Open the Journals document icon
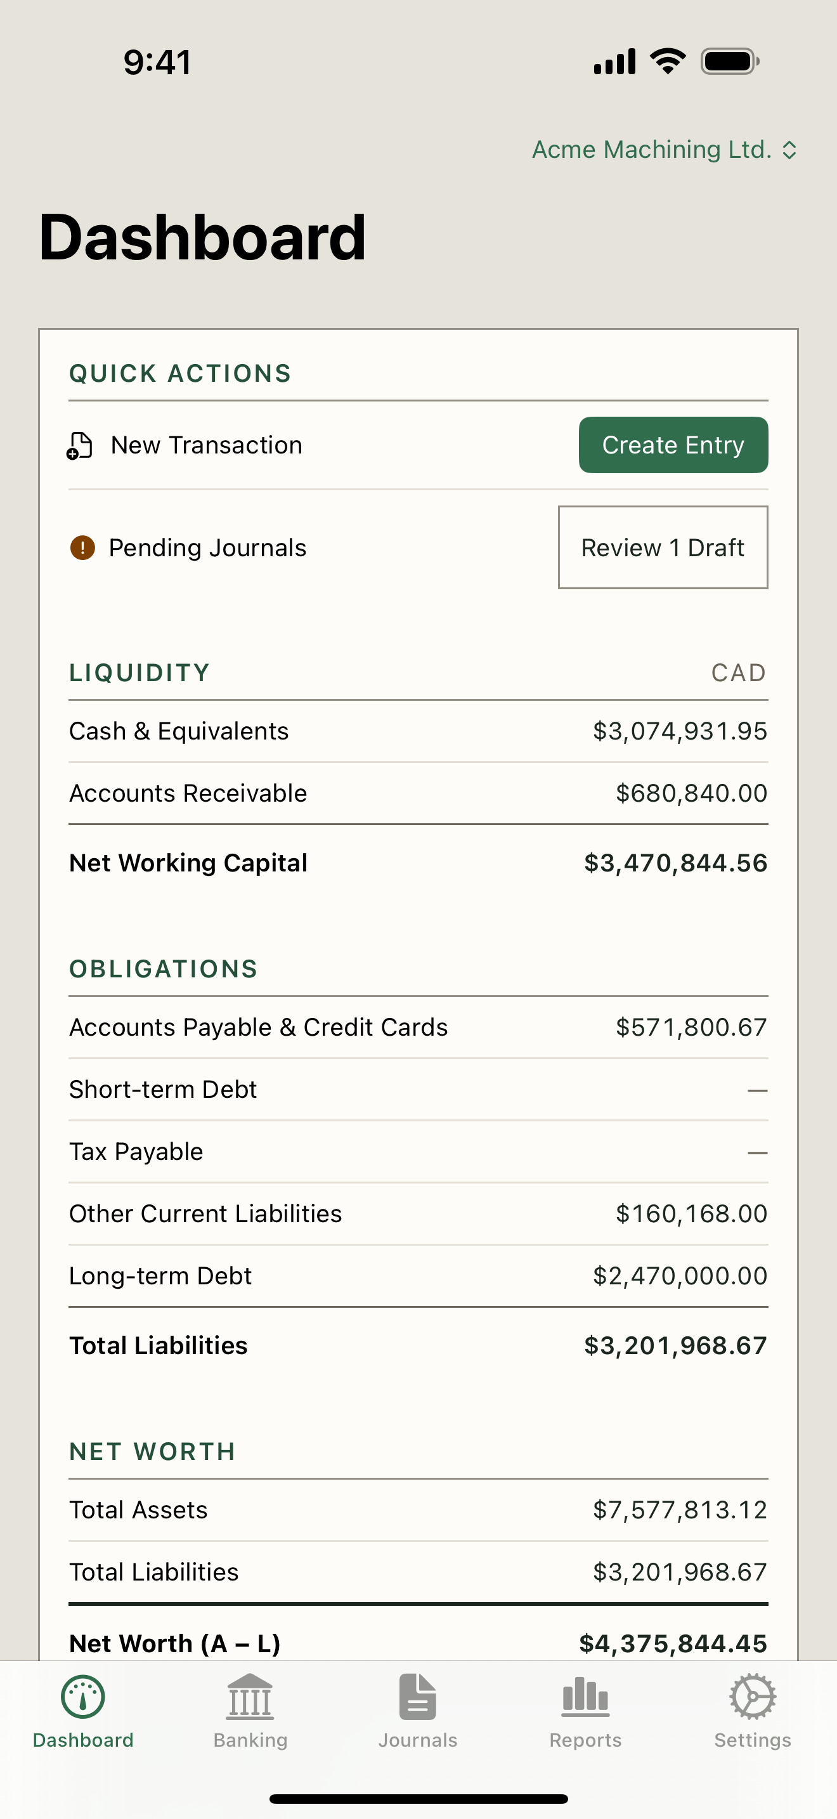The image size is (837, 1819). coord(418,1696)
